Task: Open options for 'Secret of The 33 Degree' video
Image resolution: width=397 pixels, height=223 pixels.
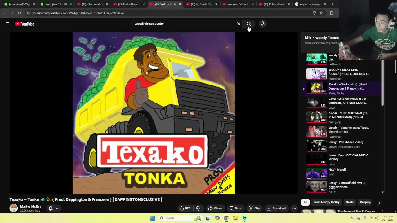Action: click(382, 212)
